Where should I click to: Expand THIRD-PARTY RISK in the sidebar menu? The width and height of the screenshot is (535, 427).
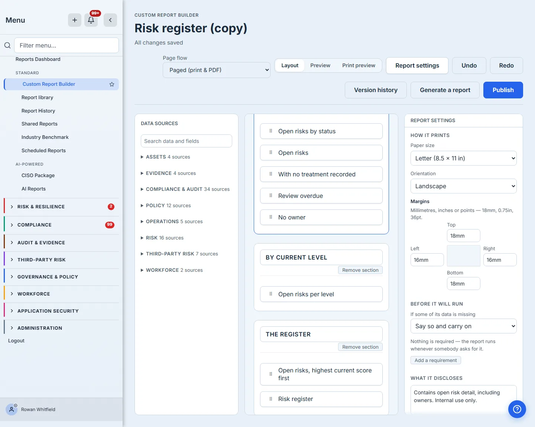(x=61, y=260)
